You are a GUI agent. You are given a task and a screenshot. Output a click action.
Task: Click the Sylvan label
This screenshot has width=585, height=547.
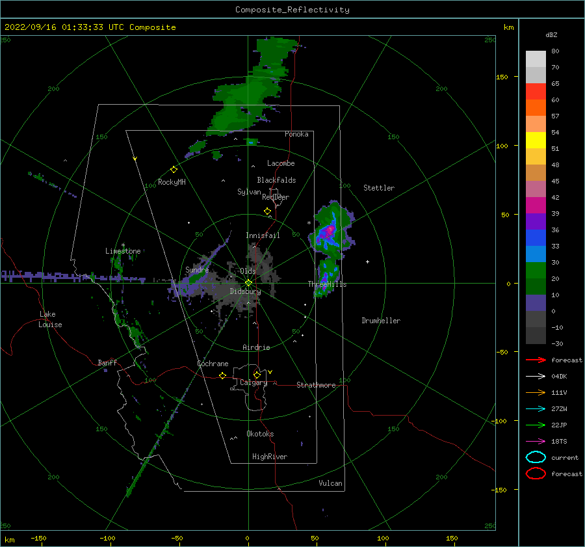click(x=249, y=192)
